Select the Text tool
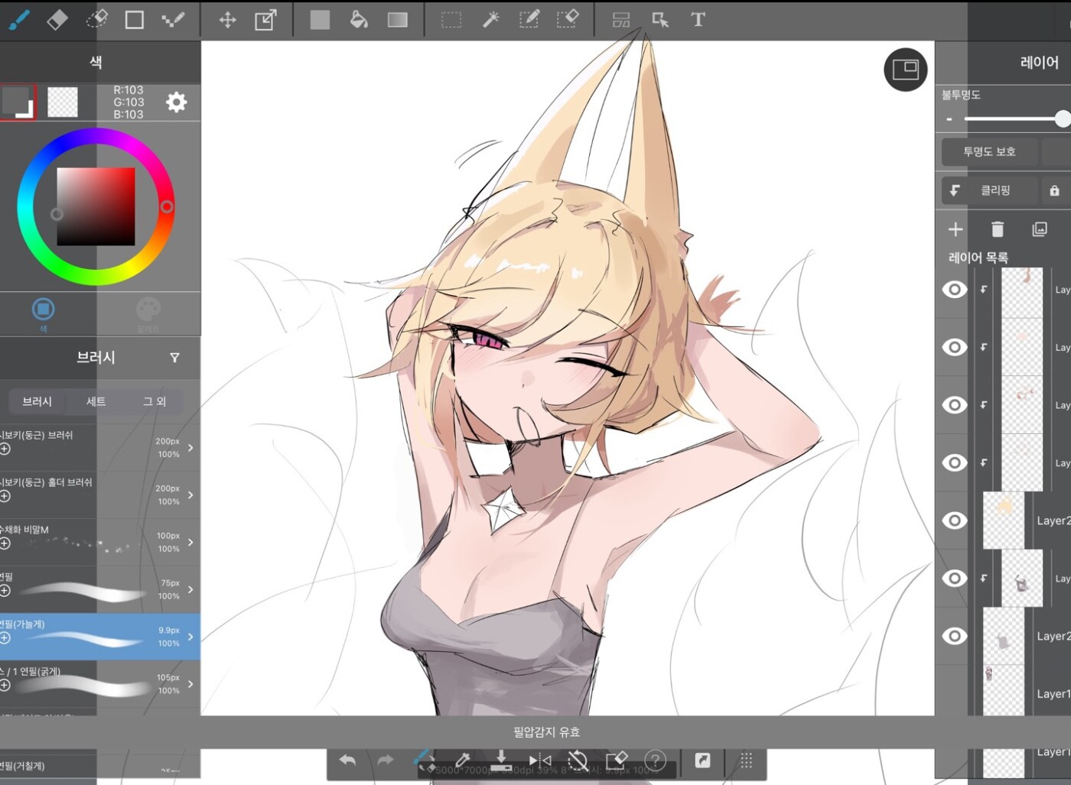1071x785 pixels. (x=698, y=20)
